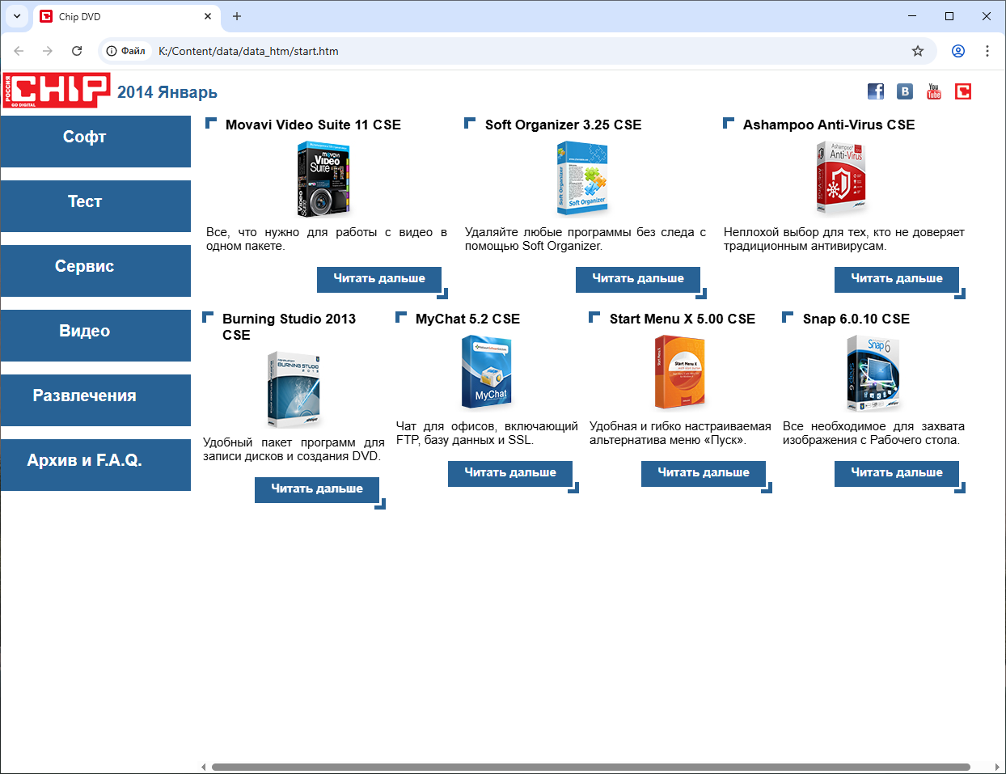Open the tab search dropdown arrow
Screen dimensions: 1006x774
click(17, 16)
